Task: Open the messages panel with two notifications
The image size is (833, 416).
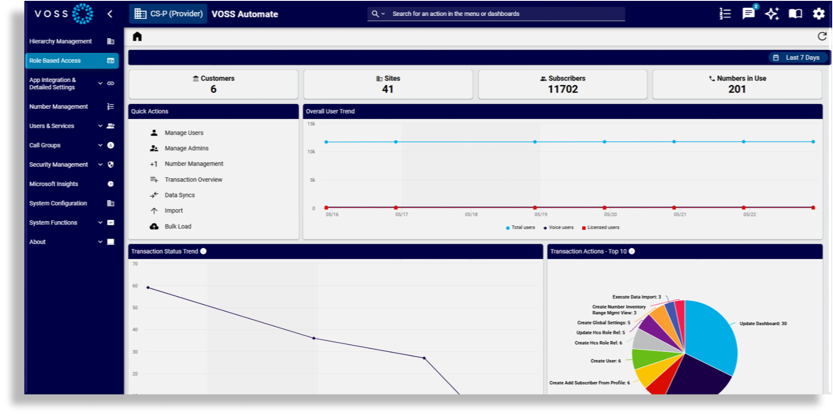Action: (748, 13)
